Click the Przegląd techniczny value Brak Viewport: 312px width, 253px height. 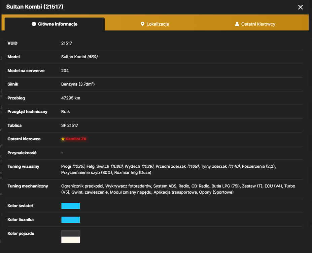66,112
